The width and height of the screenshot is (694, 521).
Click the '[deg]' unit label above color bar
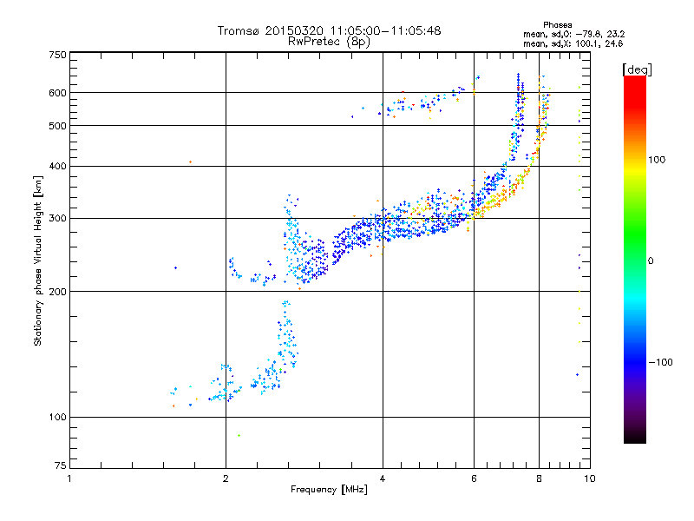click(637, 69)
